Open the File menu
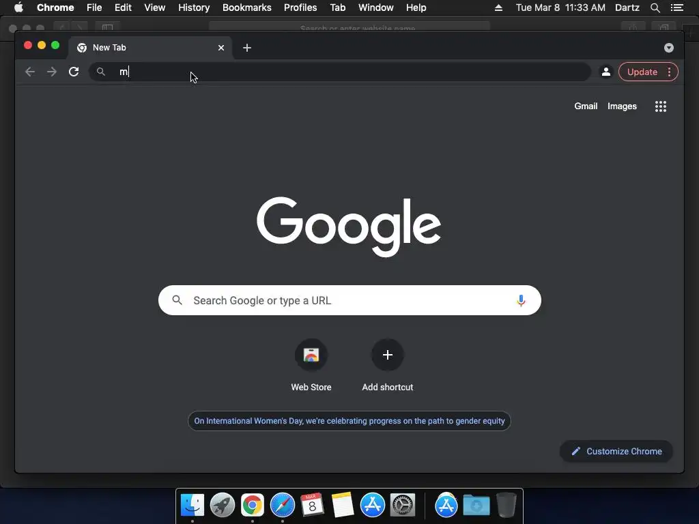The width and height of the screenshot is (699, 524). coord(94,8)
